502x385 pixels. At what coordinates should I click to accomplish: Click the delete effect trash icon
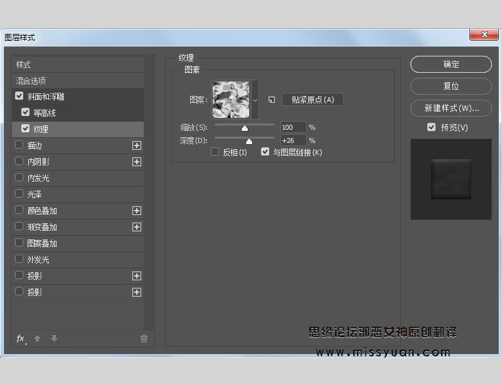coord(144,339)
